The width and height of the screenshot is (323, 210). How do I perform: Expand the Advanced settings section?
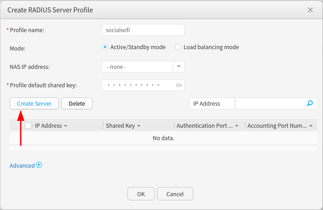pos(22,165)
